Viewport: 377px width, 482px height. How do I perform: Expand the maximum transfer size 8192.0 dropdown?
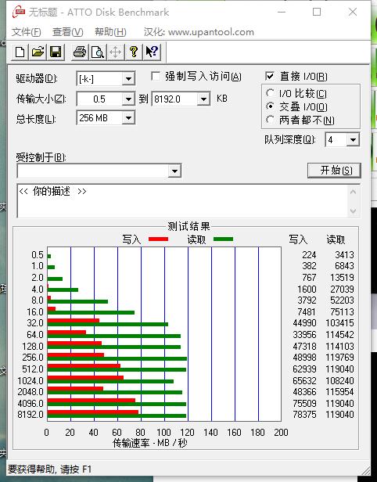[203, 99]
